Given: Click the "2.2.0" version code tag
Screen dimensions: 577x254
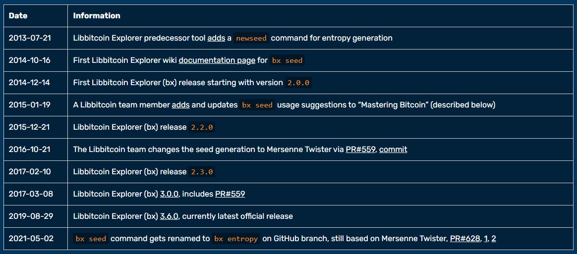Looking at the screenshot, I should coord(202,127).
